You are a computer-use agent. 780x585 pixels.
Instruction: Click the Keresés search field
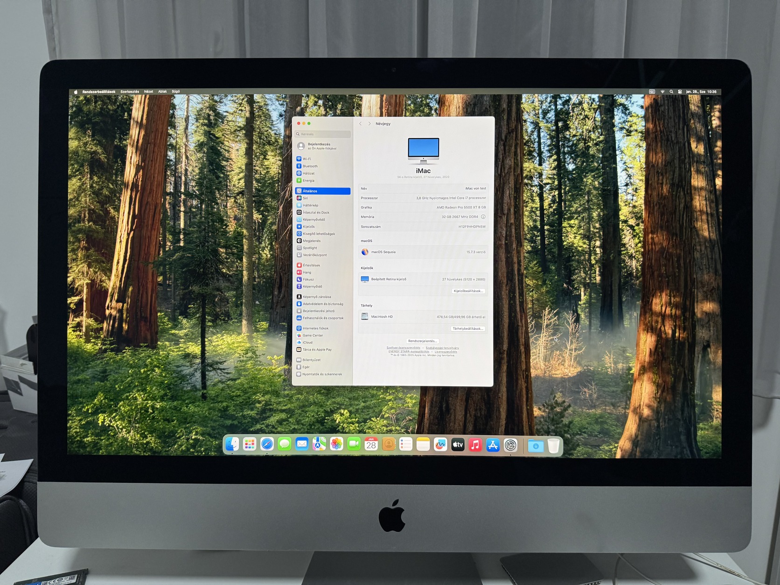(x=323, y=134)
